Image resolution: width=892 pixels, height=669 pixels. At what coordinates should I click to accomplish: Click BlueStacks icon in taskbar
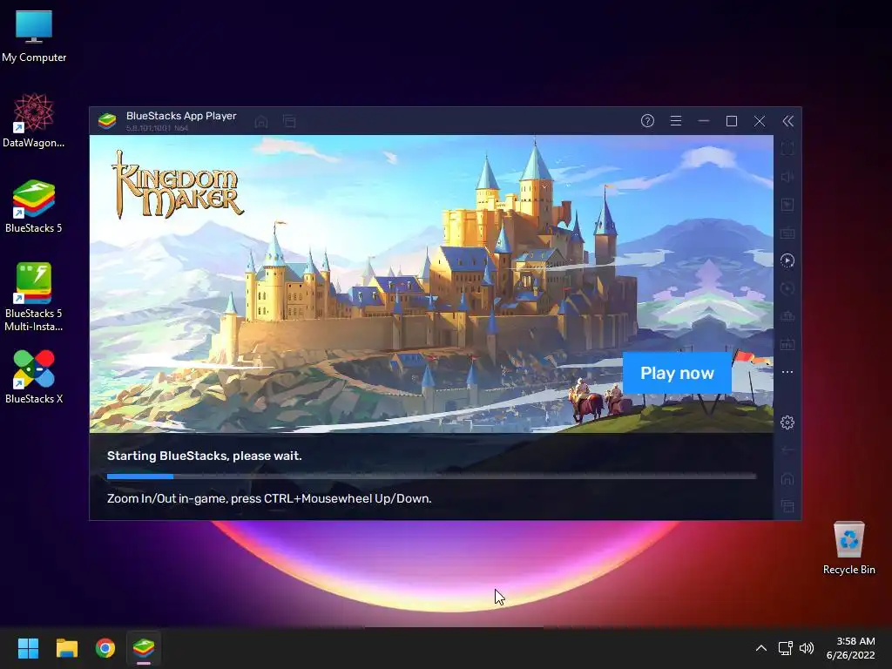(x=144, y=648)
